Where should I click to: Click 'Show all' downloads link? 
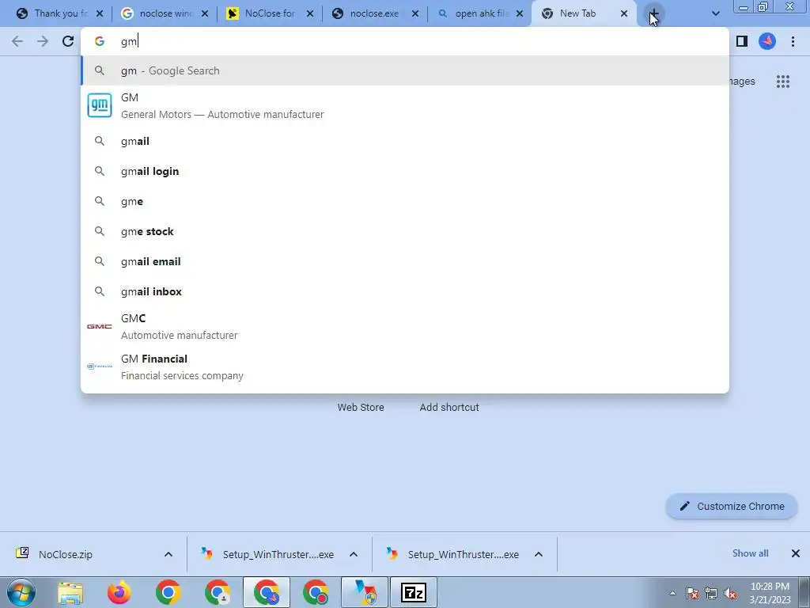point(750,553)
